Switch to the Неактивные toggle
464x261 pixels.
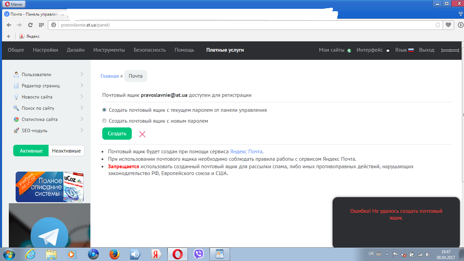(66, 151)
